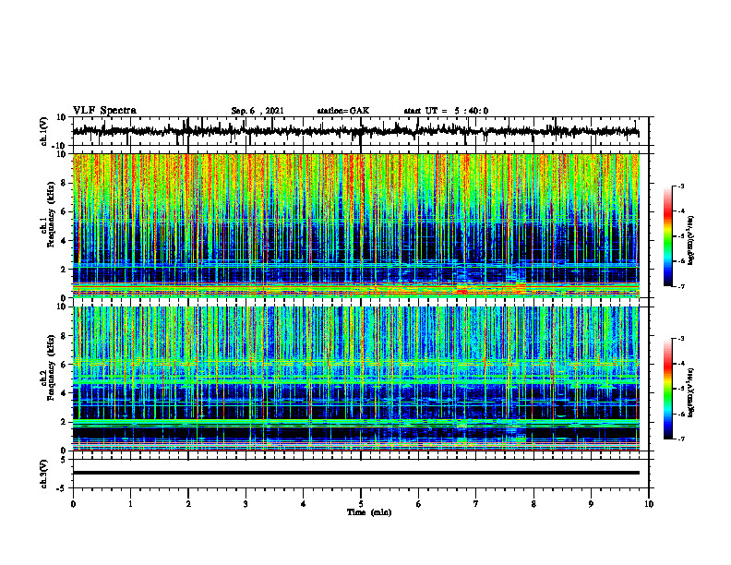Click the ch.2 spectrogram color bar
This screenshot has height=565, width=731.
tap(667, 389)
